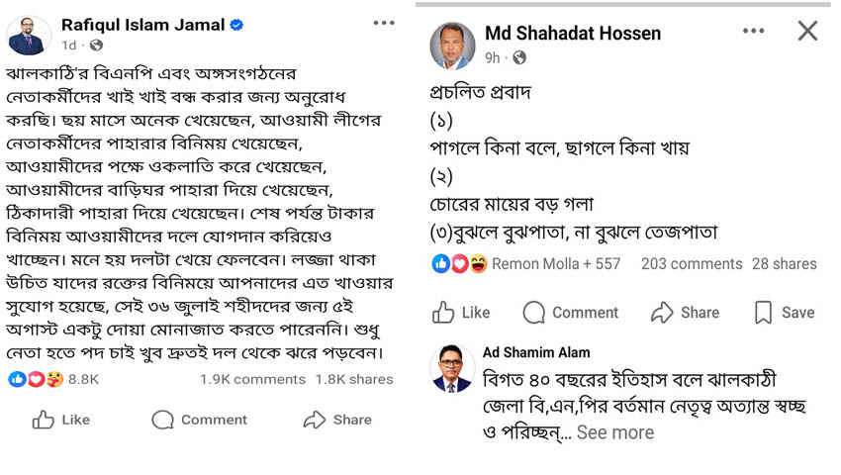The image size is (841, 475).
Task: Close Md Shahadat Hossen's post with X
Action: click(807, 31)
